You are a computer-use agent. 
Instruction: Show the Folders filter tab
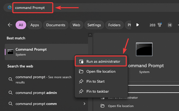click(115, 25)
